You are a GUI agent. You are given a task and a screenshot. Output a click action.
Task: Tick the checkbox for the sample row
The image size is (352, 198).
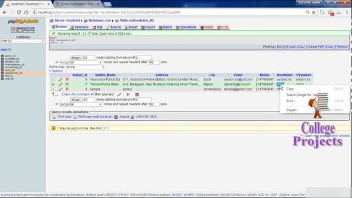(x=53, y=89)
